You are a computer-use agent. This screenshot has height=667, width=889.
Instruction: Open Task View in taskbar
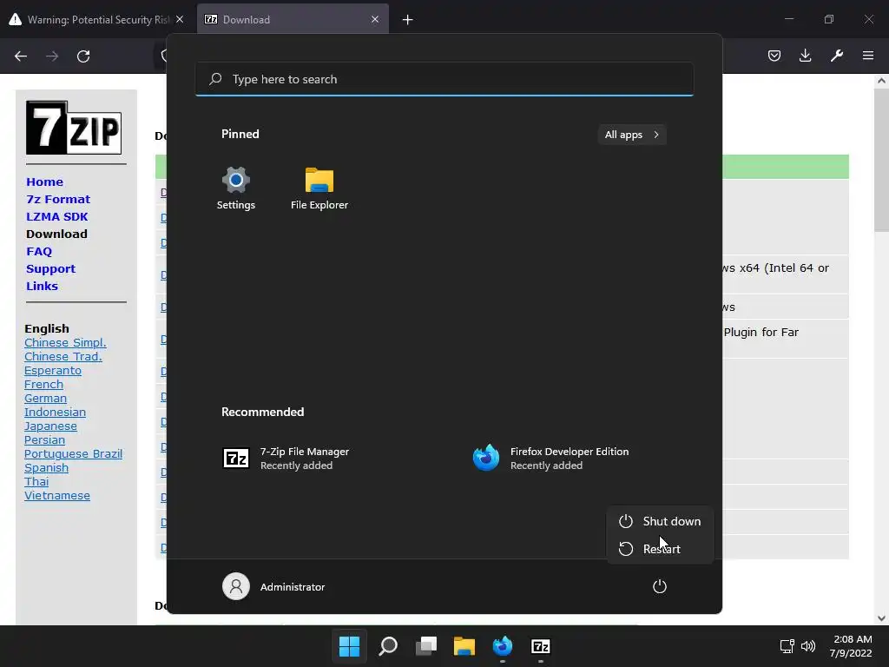(425, 646)
